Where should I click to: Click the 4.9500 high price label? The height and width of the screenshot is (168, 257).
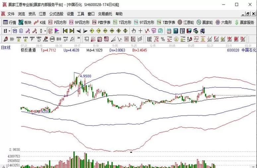tap(86, 76)
